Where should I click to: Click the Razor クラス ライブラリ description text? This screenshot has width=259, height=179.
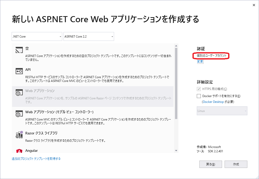(x=66, y=141)
